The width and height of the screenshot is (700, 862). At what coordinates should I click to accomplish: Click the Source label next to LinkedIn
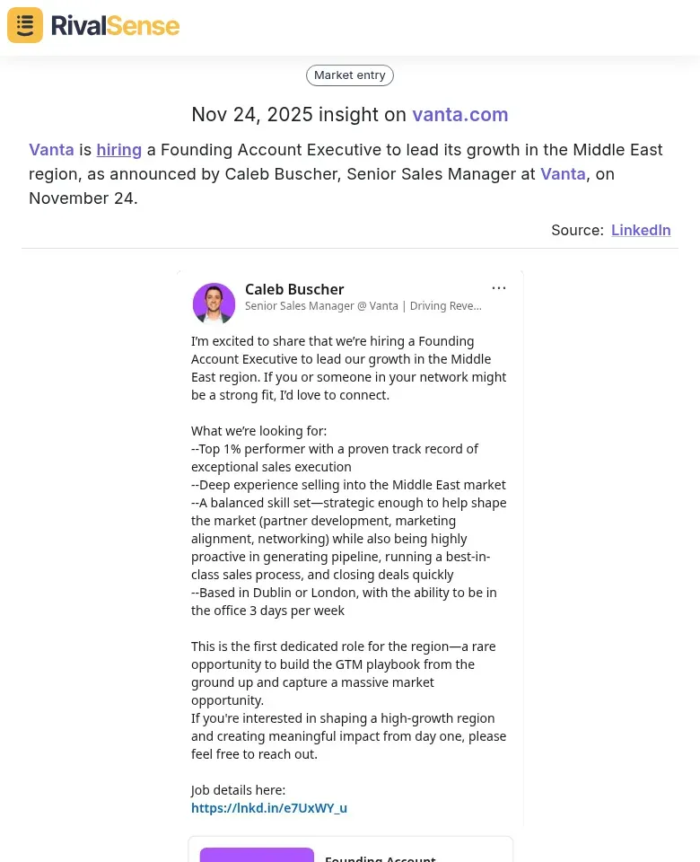[x=577, y=230]
